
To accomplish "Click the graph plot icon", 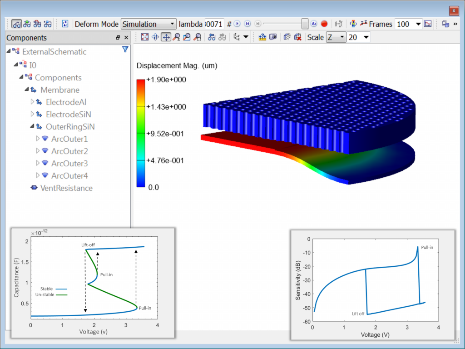I will 428,24.
